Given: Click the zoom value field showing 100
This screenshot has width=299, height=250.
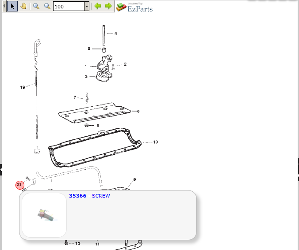Looking at the screenshot, I should click(x=69, y=7).
